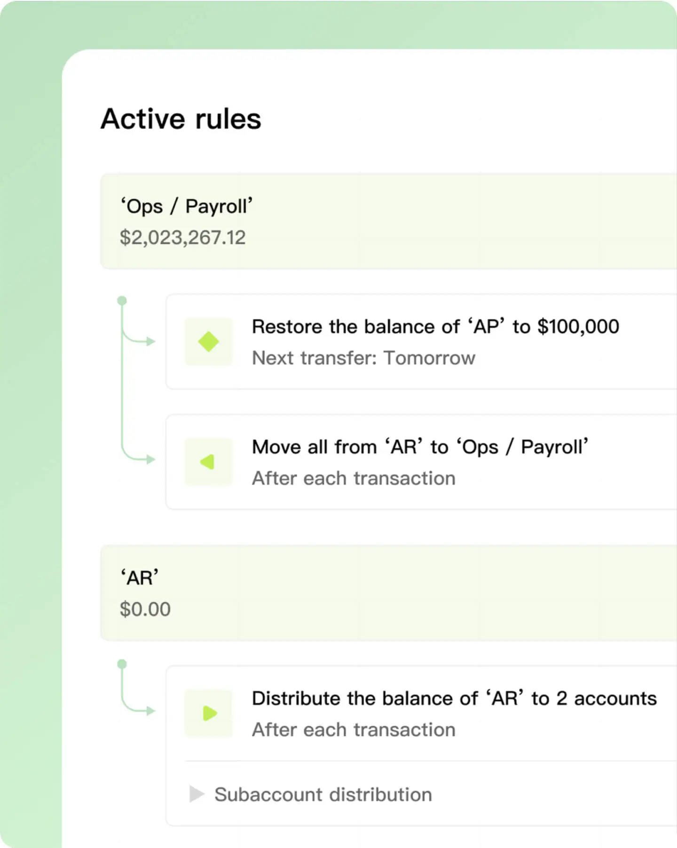The image size is (677, 848).
Task: Click the right-pointing triangle icon on the Distribute rule
Action: pos(209,713)
